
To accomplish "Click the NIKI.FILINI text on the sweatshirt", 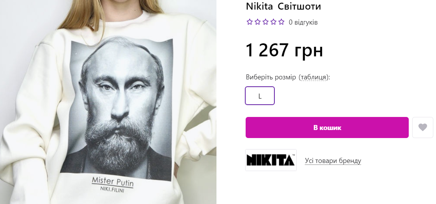I will coord(112,190).
